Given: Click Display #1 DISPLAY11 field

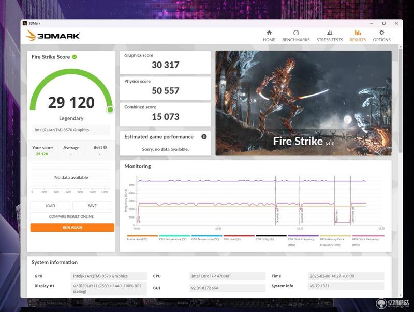Looking at the screenshot, I should tap(109, 289).
